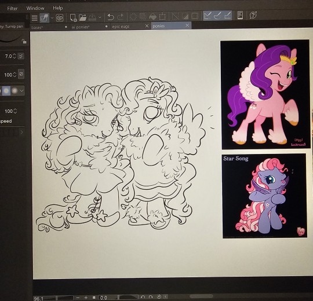Open a file with the folder icon
This screenshot has width=313, height=301.
82,17
